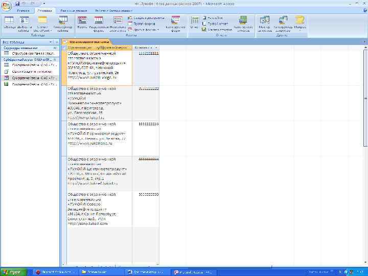
Task: Click the contact value 5555555555
Action: (x=149, y=195)
